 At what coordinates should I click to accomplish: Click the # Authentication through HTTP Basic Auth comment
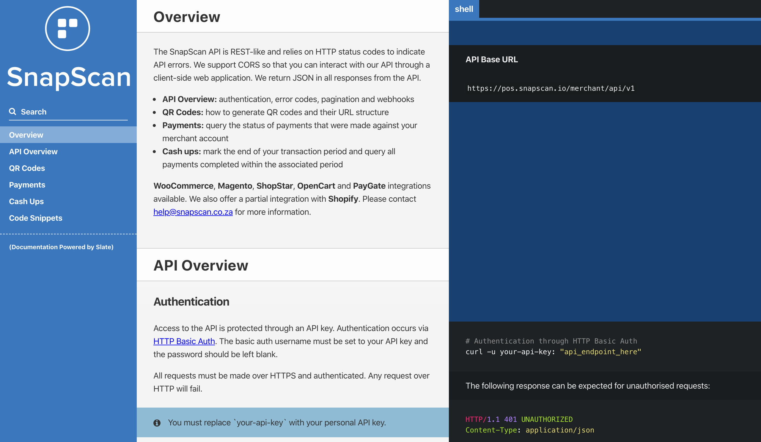click(x=551, y=341)
